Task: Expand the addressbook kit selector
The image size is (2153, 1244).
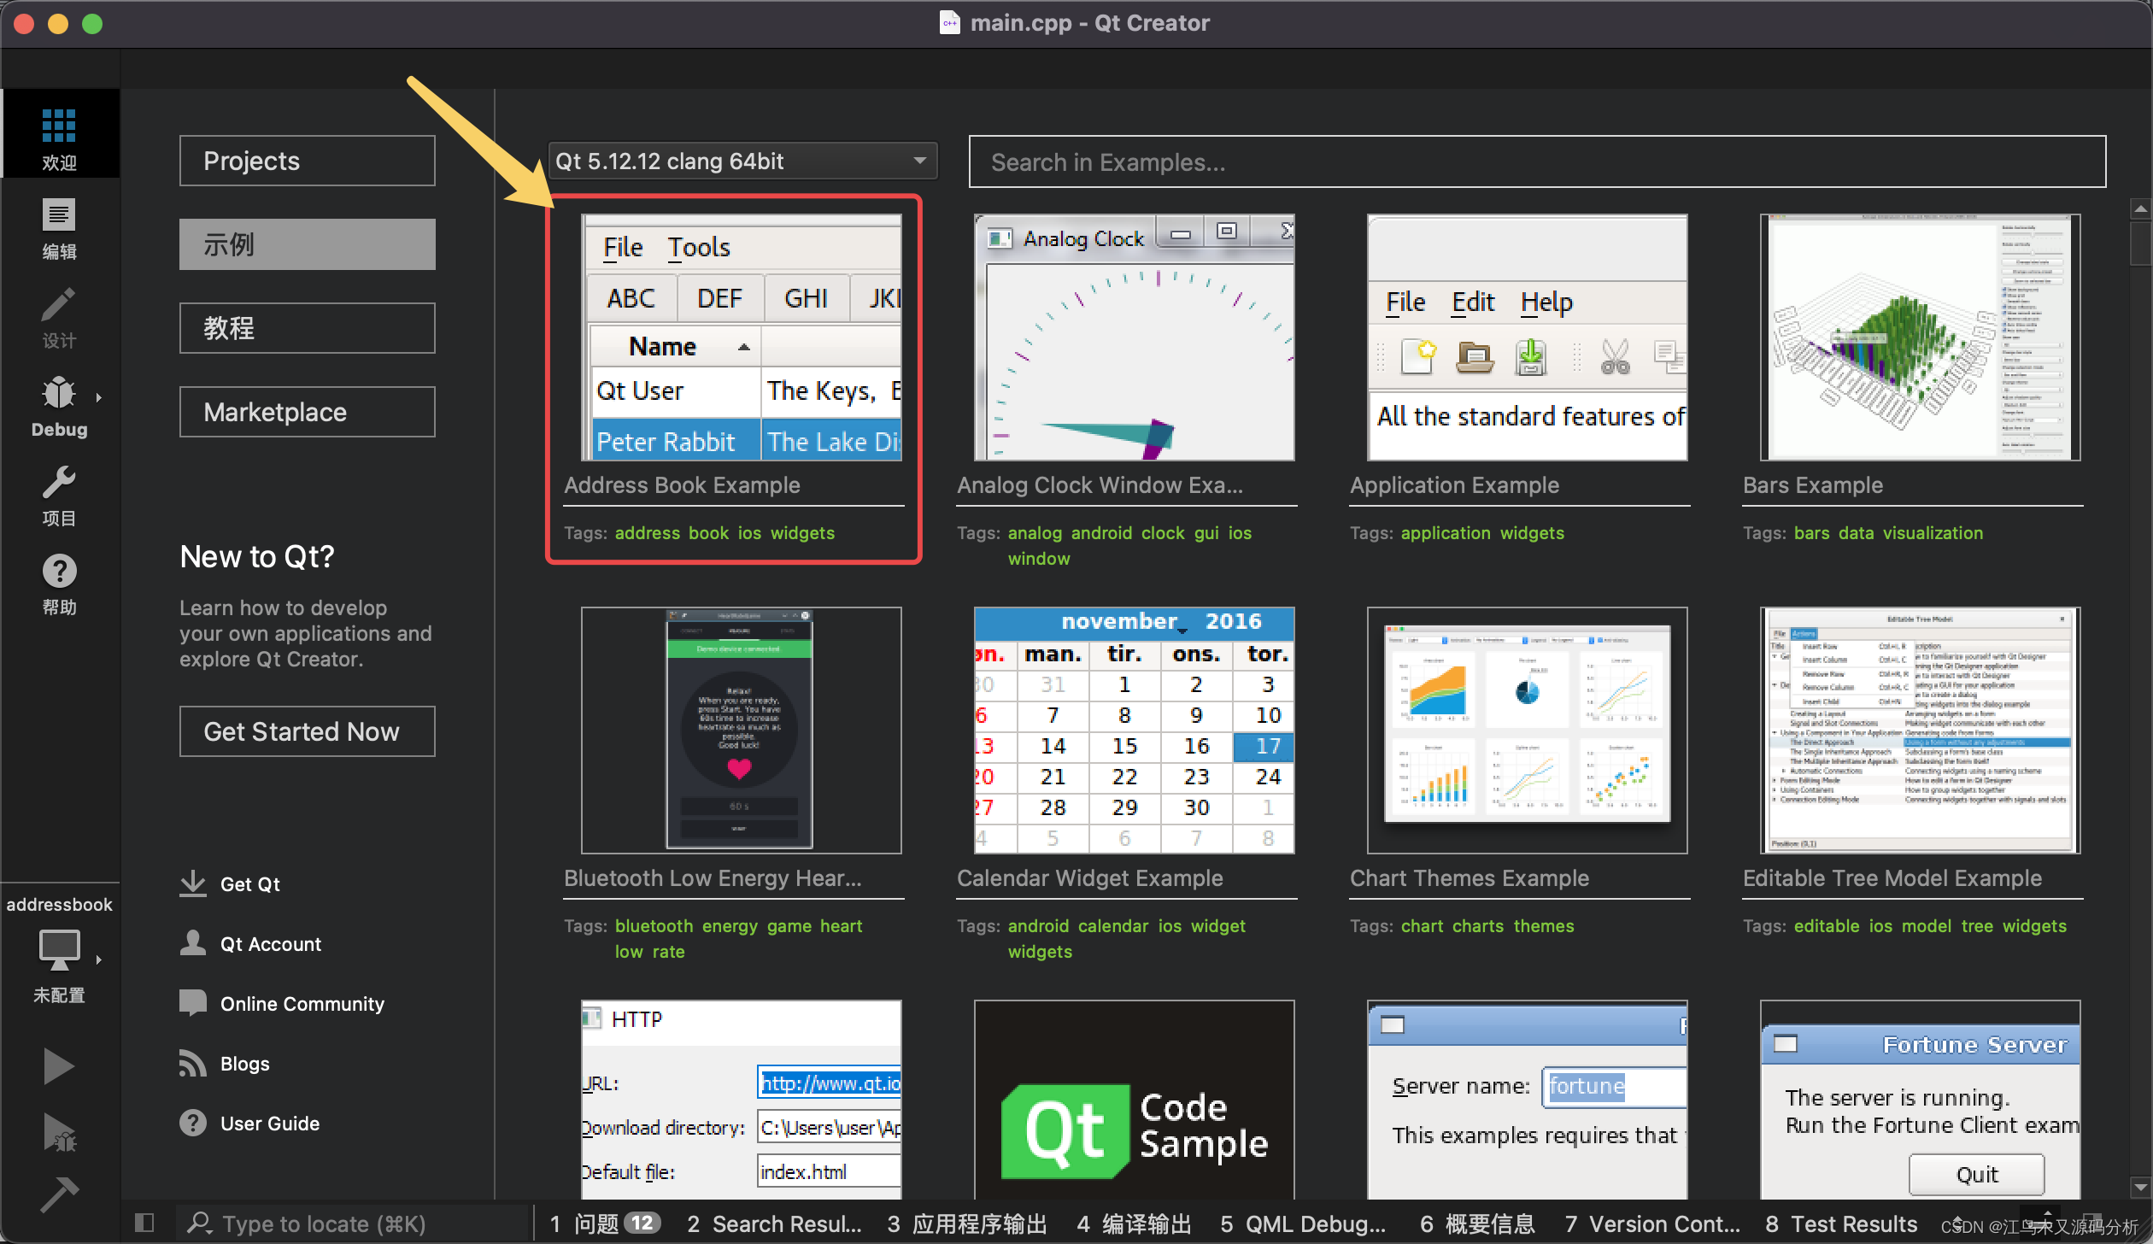Action: 59,948
